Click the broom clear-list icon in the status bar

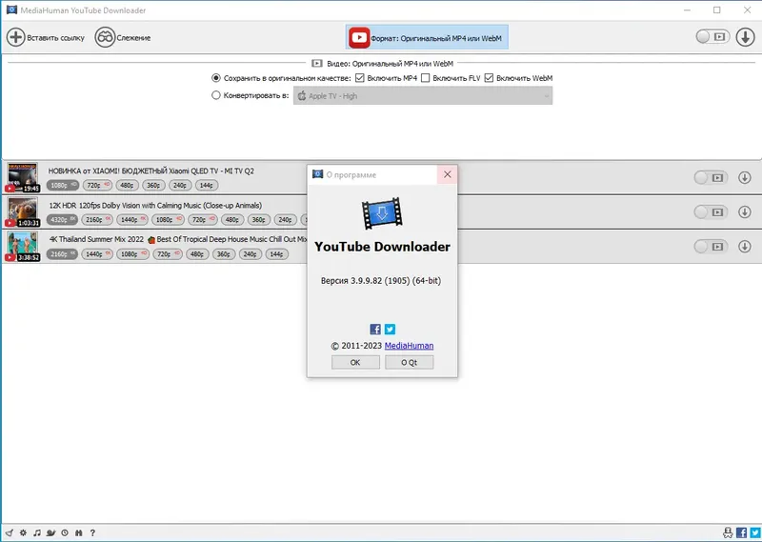click(x=10, y=532)
